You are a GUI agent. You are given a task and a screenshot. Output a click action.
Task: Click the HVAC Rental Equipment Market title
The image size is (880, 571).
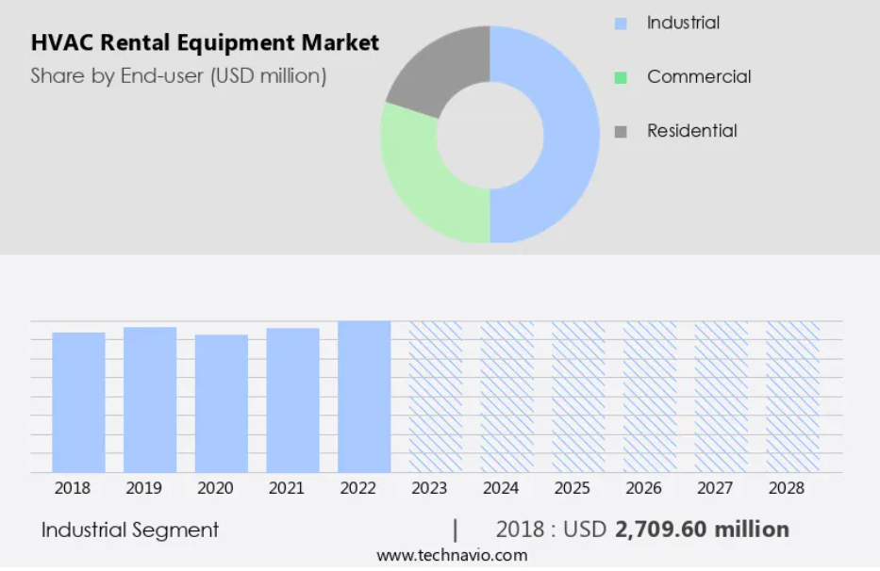[x=205, y=42]
